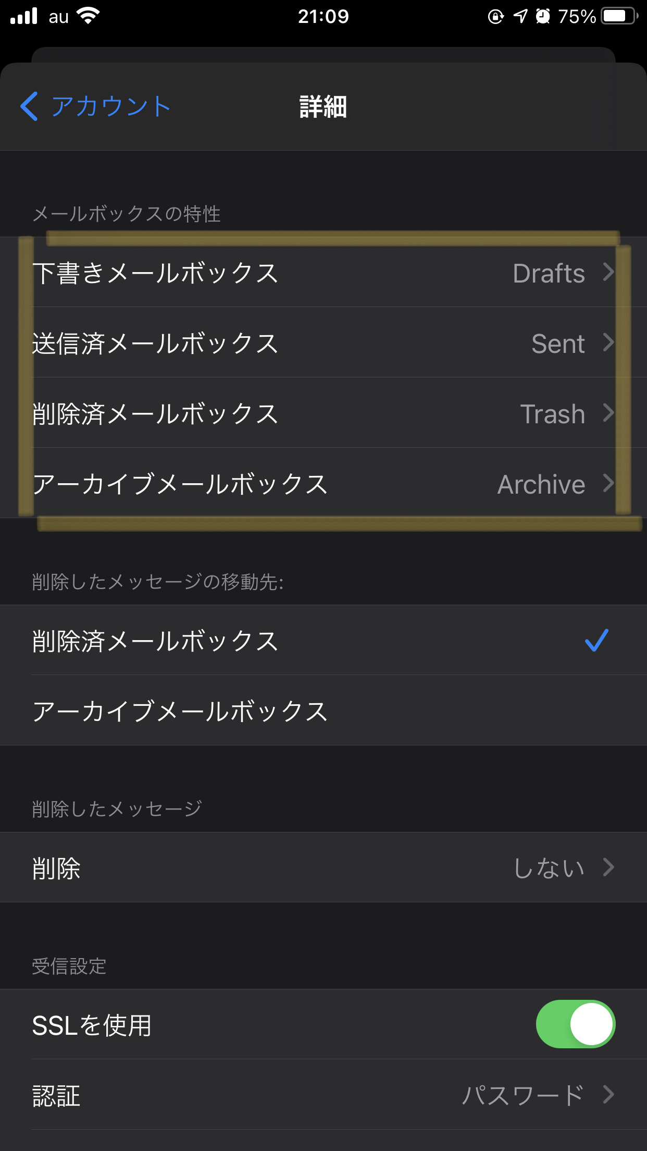Tap the back chevron icon
The height and width of the screenshot is (1151, 647).
[29, 106]
